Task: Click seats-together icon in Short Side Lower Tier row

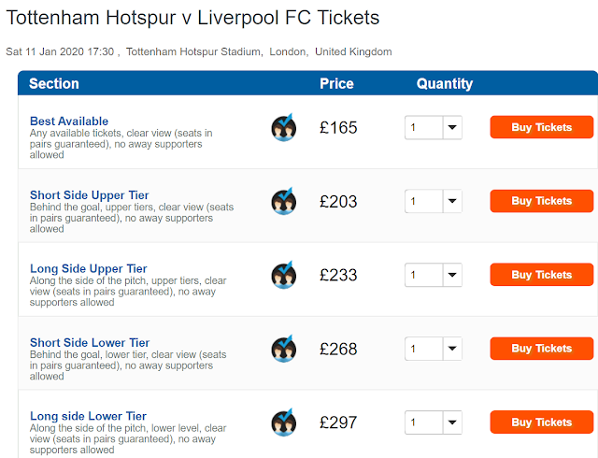Action: pyautogui.click(x=284, y=349)
